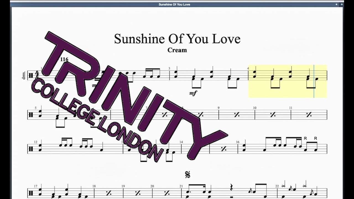Click measure number 5
Image resolution: width=354 pixels, height=199 pixels.
pos(35,108)
